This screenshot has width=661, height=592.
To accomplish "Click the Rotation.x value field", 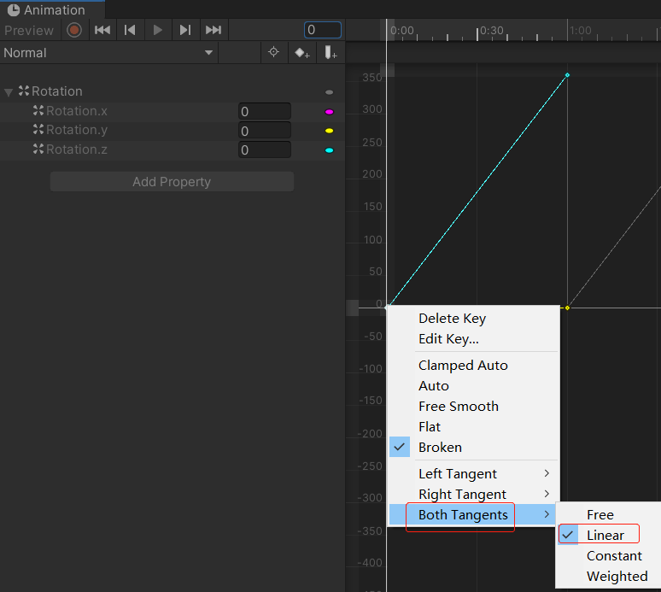I will (x=264, y=111).
